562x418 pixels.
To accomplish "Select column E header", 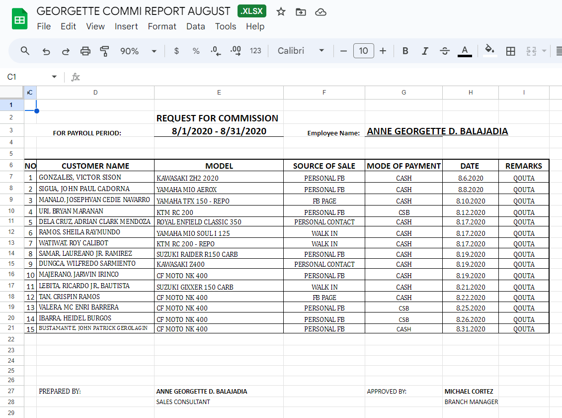I will click(219, 93).
